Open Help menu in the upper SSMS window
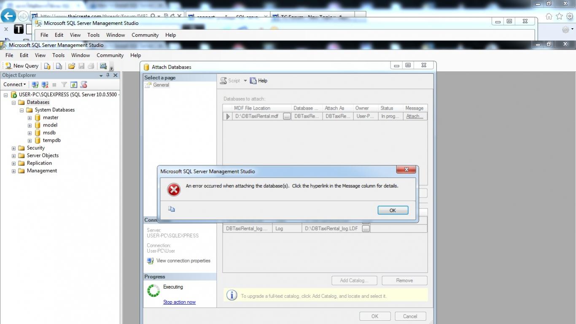Image resolution: width=576 pixels, height=324 pixels. tap(170, 35)
